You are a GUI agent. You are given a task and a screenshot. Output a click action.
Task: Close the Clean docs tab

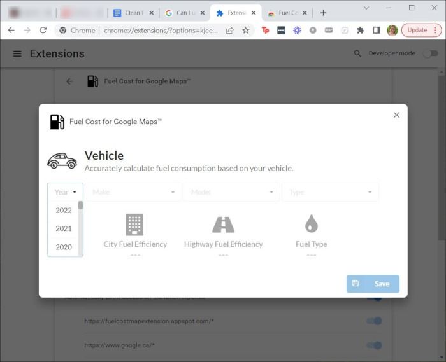[x=152, y=13]
